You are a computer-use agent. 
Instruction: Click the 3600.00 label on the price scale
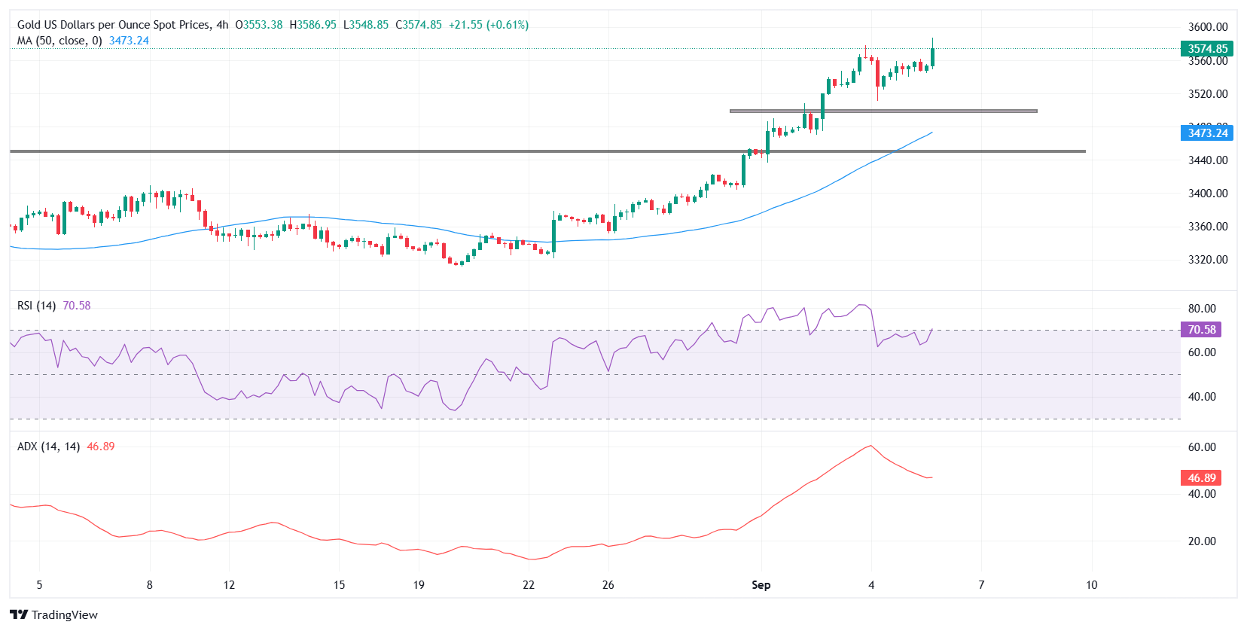pos(1207,27)
